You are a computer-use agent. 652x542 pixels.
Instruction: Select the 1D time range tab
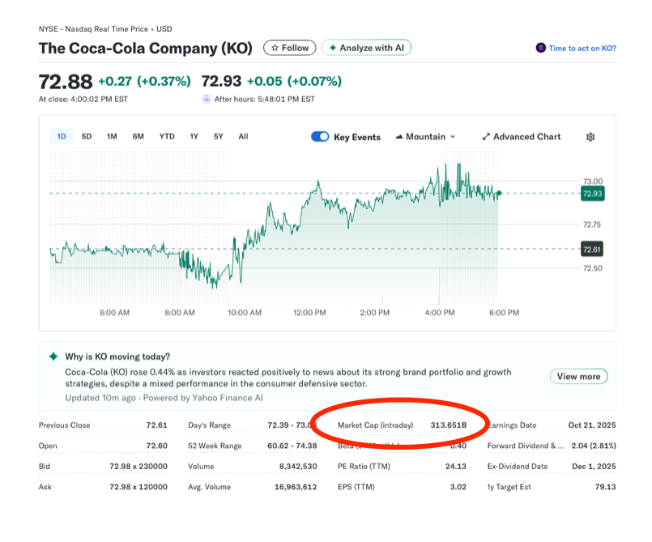coord(61,137)
